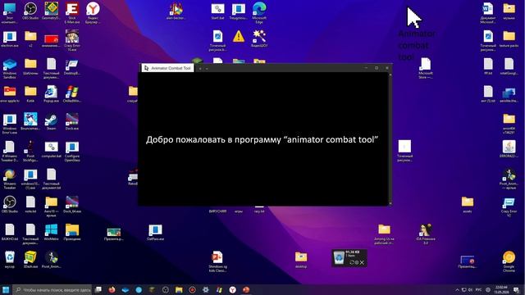
Task: Select the note.txt desktop file
Action: click(30, 205)
